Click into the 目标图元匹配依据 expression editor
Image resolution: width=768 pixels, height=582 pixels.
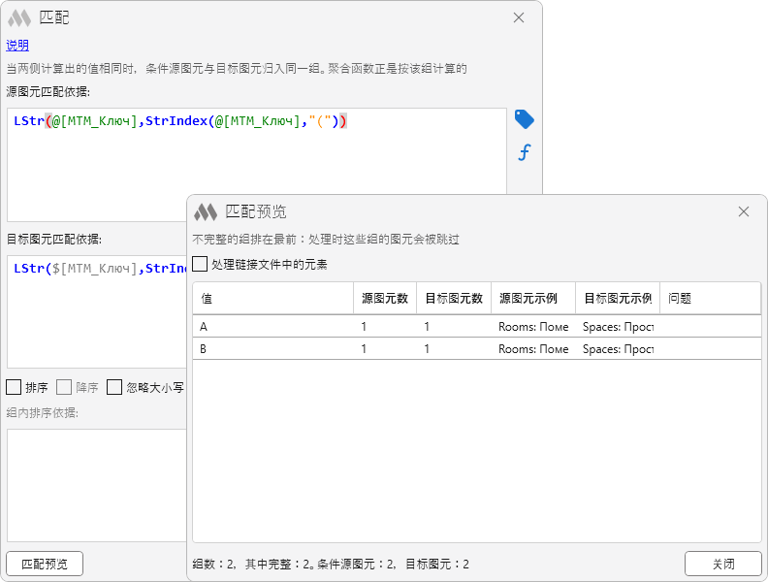click(x=97, y=311)
